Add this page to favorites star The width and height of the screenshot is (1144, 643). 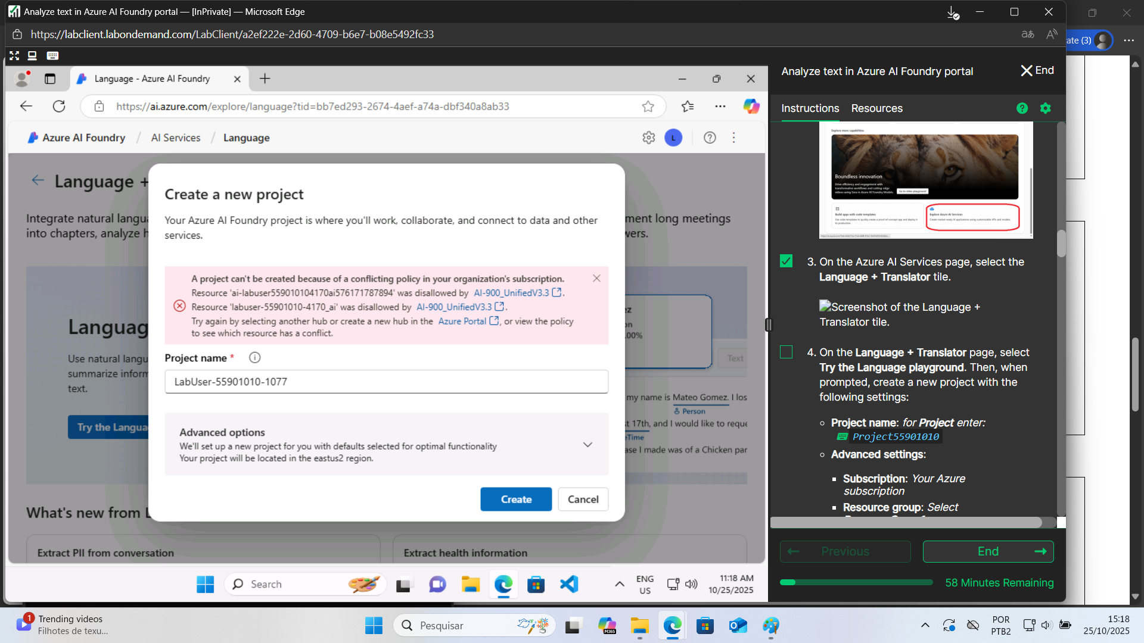pyautogui.click(x=648, y=107)
